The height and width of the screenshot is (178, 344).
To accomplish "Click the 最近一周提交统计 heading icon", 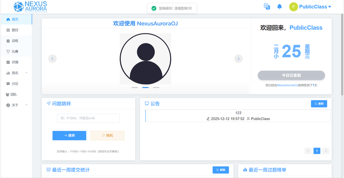I will [x=49, y=170].
